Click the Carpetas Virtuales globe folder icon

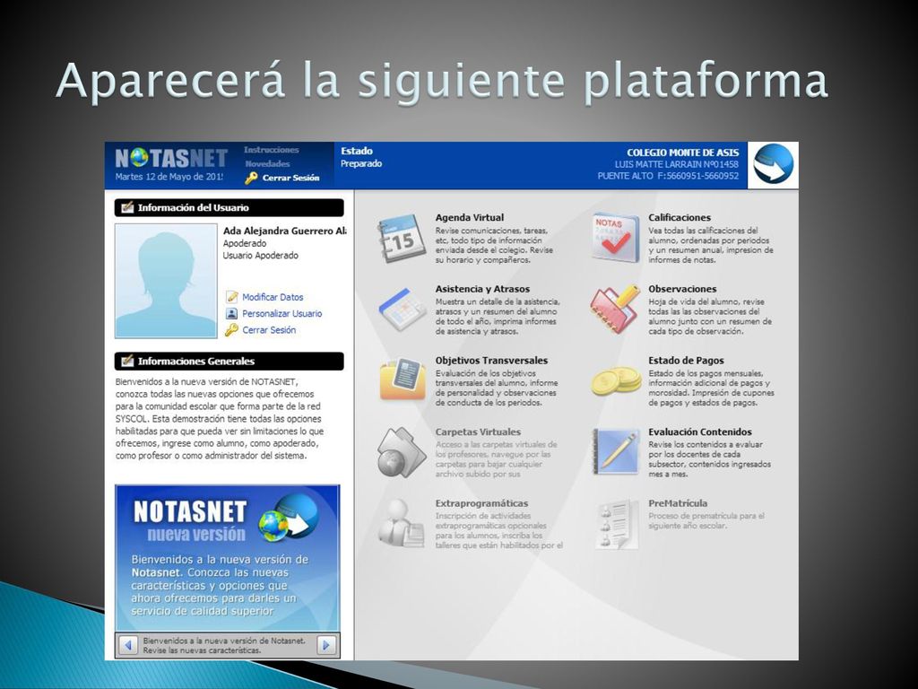(402, 452)
